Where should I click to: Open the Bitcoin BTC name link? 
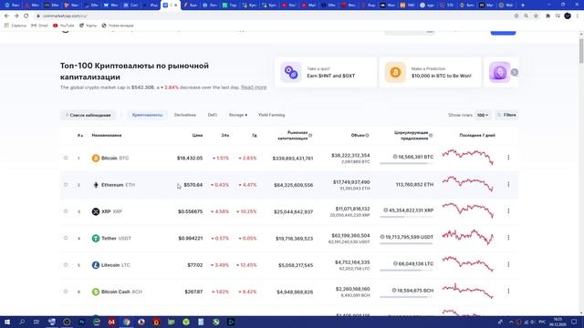coord(115,158)
